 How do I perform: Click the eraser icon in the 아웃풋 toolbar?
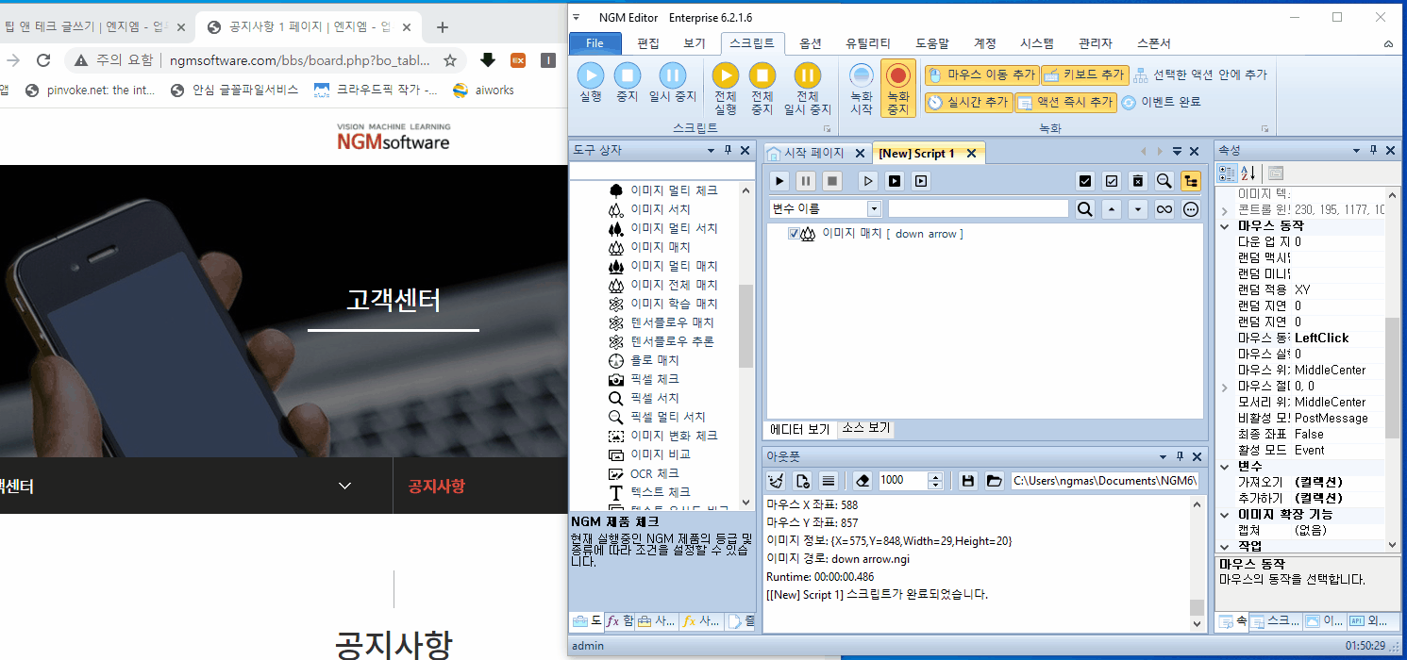pos(862,481)
